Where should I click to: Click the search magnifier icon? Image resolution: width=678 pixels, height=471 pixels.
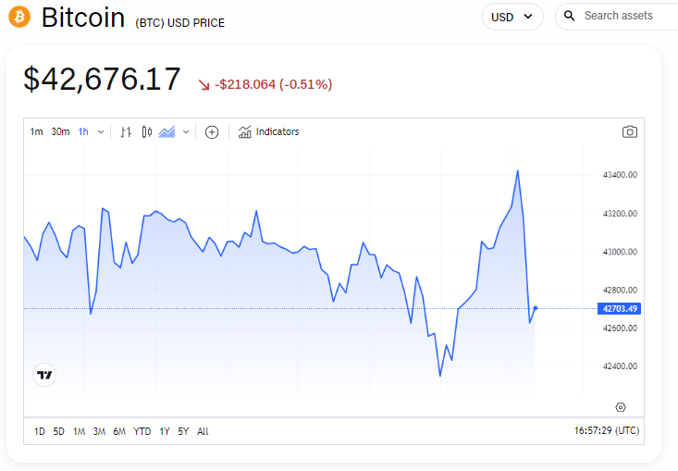(570, 16)
